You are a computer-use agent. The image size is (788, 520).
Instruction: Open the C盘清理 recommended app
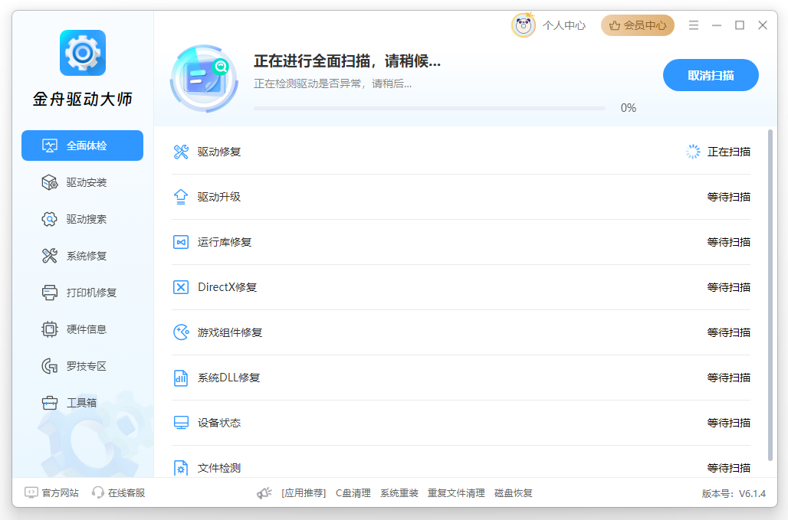pyautogui.click(x=353, y=493)
